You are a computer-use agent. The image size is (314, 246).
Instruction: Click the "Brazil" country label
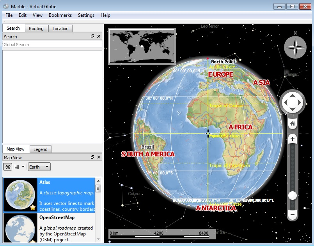pos(147,147)
